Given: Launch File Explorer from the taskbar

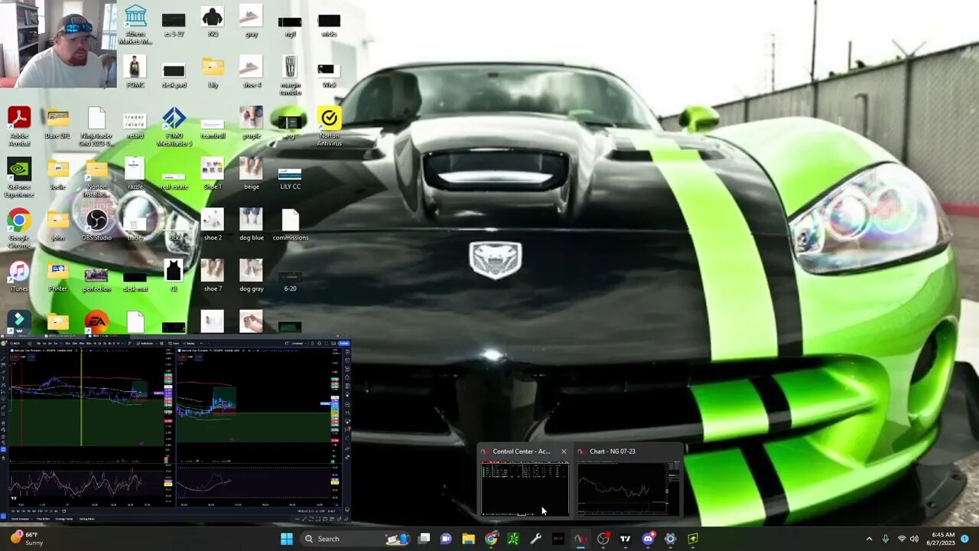Looking at the screenshot, I should point(468,539).
